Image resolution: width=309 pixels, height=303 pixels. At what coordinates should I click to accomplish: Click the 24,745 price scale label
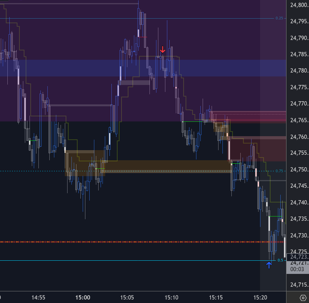pos(299,186)
